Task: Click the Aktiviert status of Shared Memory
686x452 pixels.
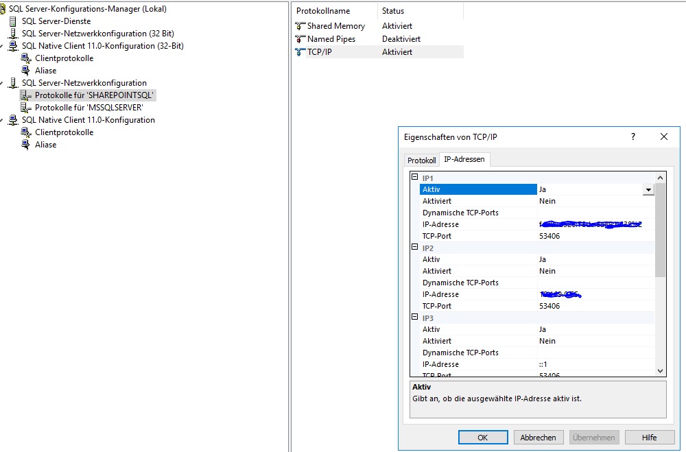Action: (x=397, y=26)
